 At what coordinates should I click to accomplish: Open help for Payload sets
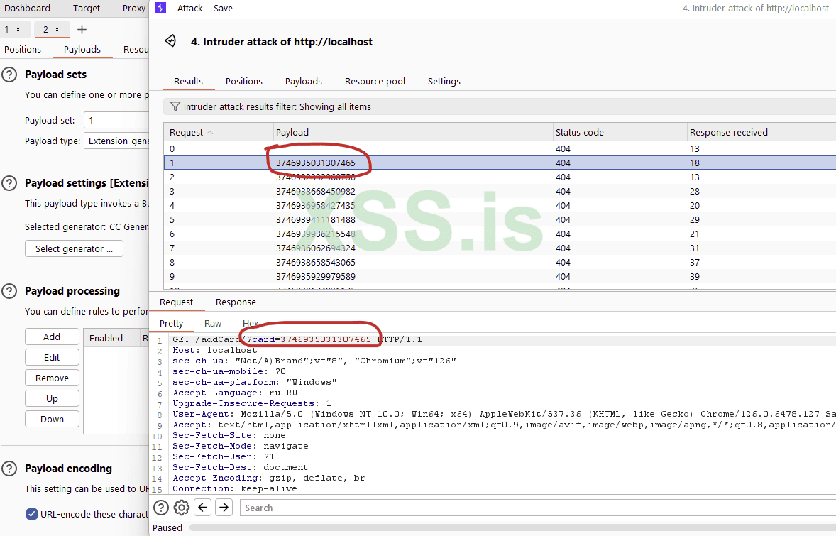point(9,75)
